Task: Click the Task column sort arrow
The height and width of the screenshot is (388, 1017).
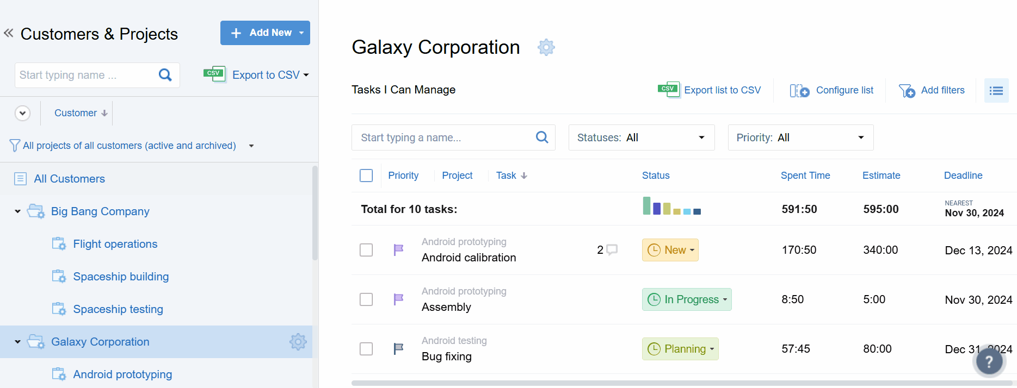Action: pyautogui.click(x=524, y=176)
